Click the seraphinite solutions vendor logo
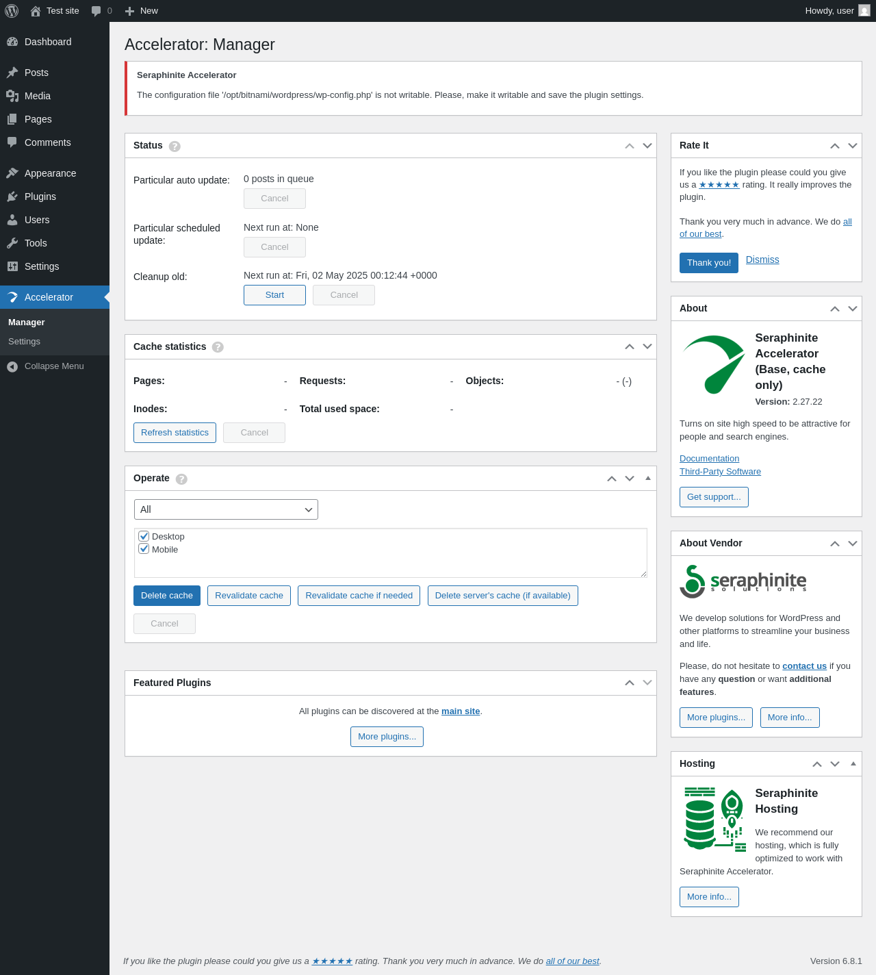The image size is (876, 975). pos(743,581)
